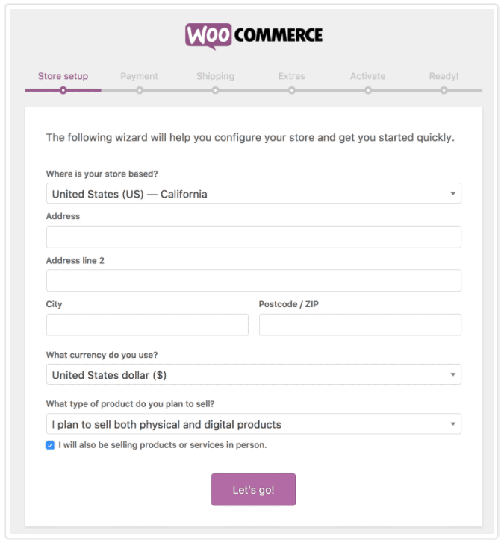
Task: Click the Postcode / ZIP field
Action: point(360,325)
